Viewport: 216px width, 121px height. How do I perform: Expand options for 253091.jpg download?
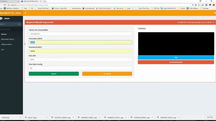coord(20,117)
